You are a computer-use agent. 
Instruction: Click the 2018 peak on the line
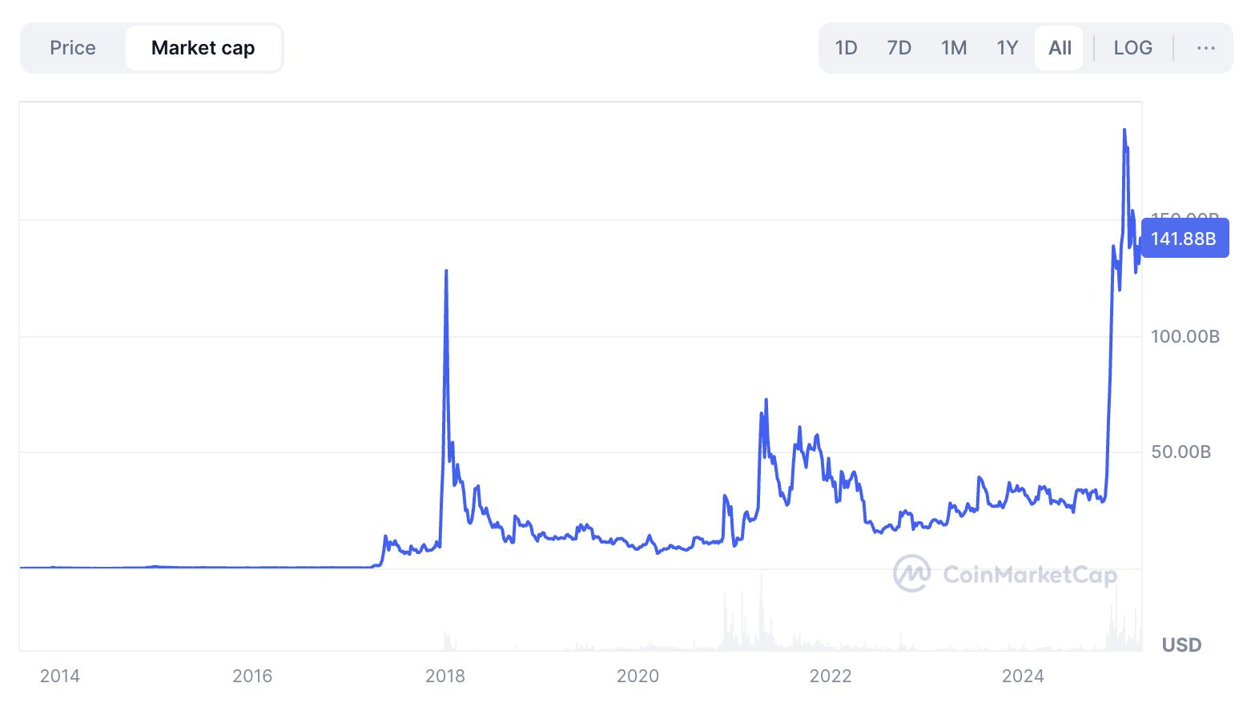(x=446, y=271)
